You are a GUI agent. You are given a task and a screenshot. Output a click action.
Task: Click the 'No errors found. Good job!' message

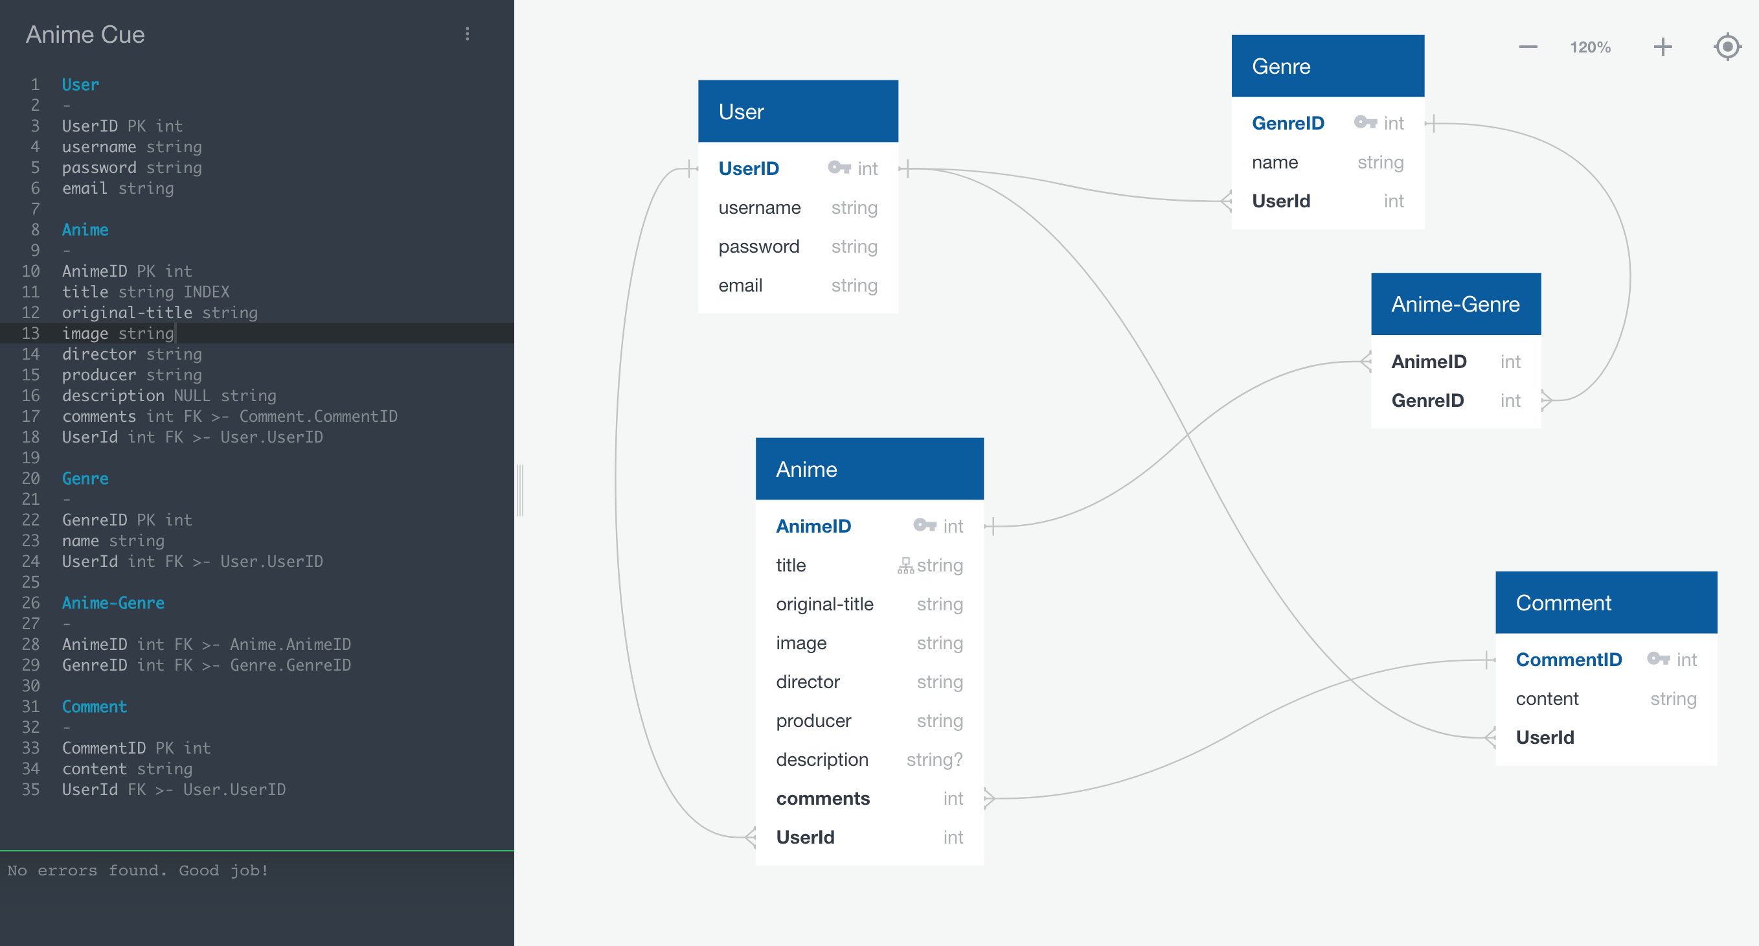(x=138, y=870)
